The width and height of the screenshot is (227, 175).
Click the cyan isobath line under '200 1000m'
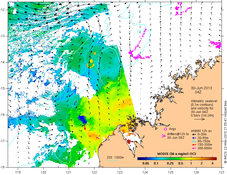tap(112, 160)
